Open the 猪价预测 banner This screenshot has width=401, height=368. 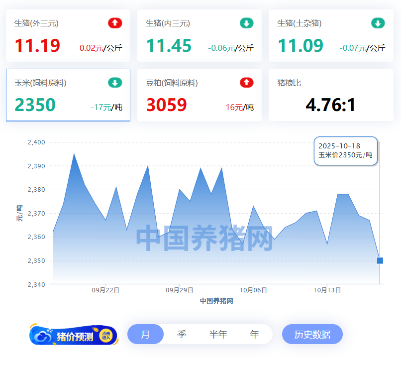click(74, 336)
